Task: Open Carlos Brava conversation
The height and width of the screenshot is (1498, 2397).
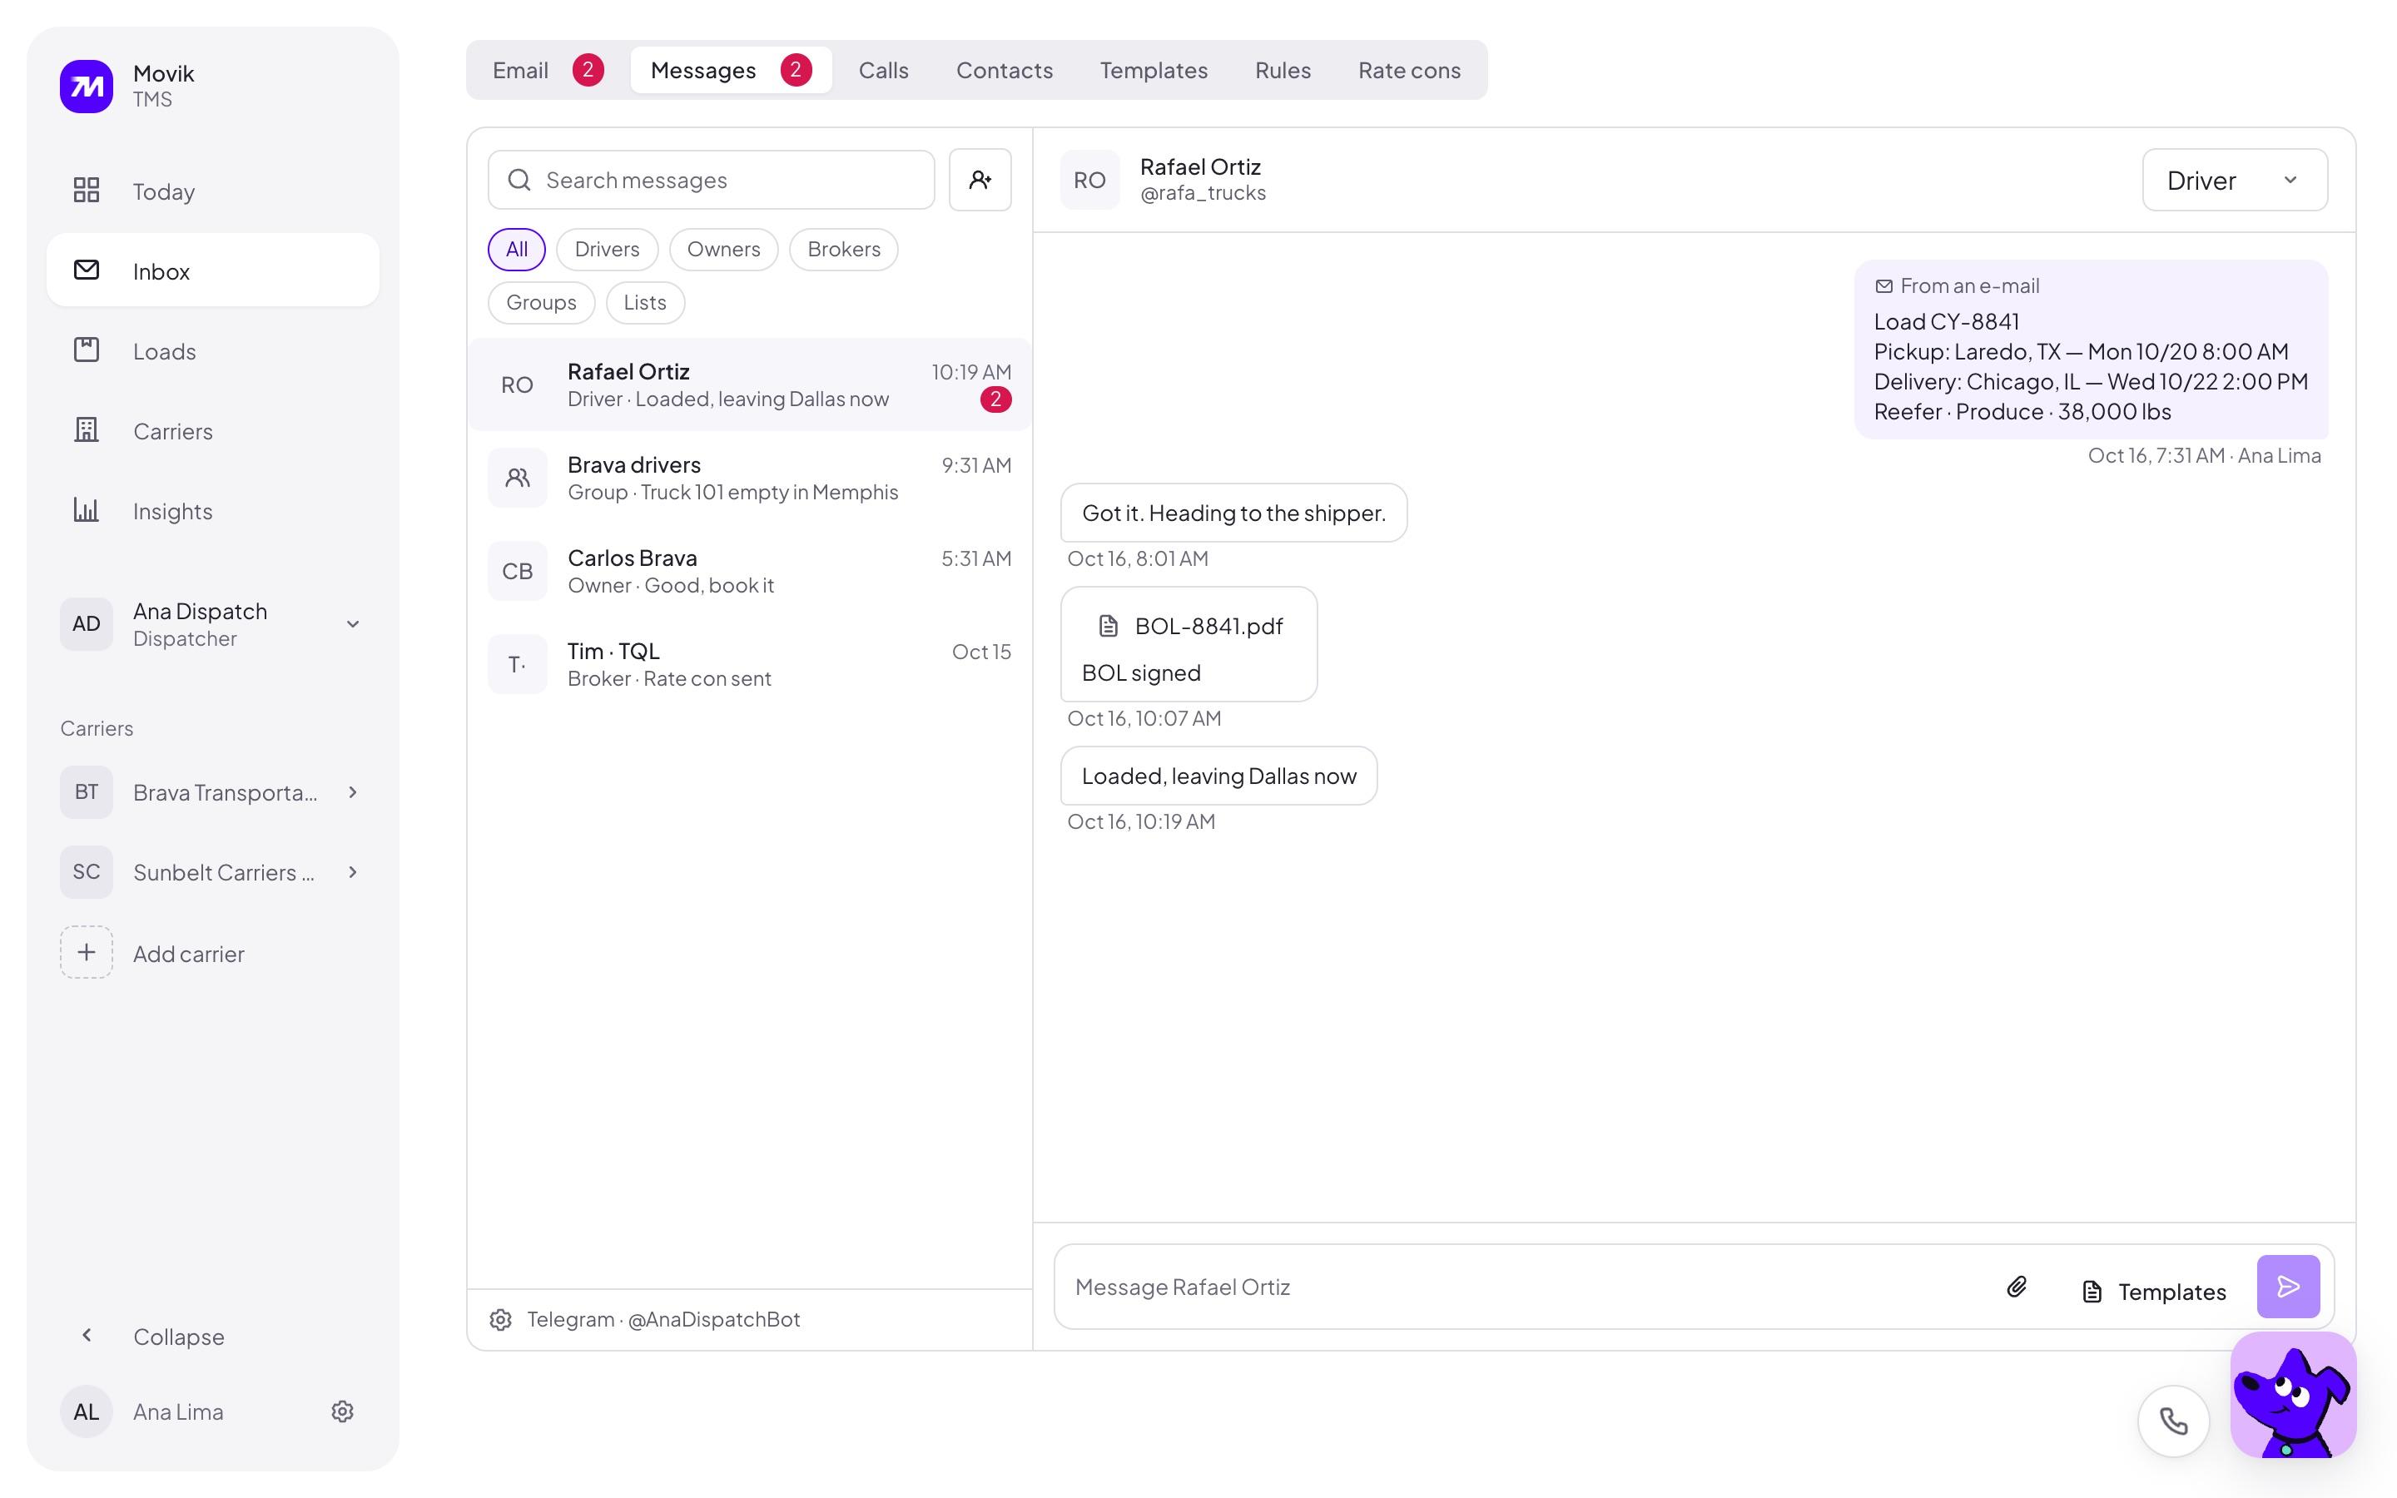Action: click(750, 571)
